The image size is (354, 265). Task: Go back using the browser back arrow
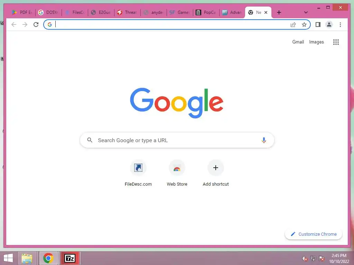pyautogui.click(x=14, y=24)
